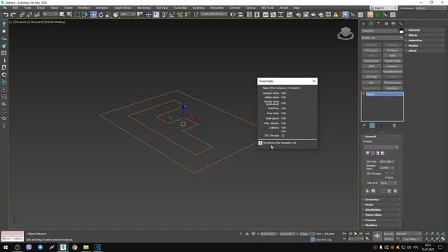Click the object name field

(379, 31)
